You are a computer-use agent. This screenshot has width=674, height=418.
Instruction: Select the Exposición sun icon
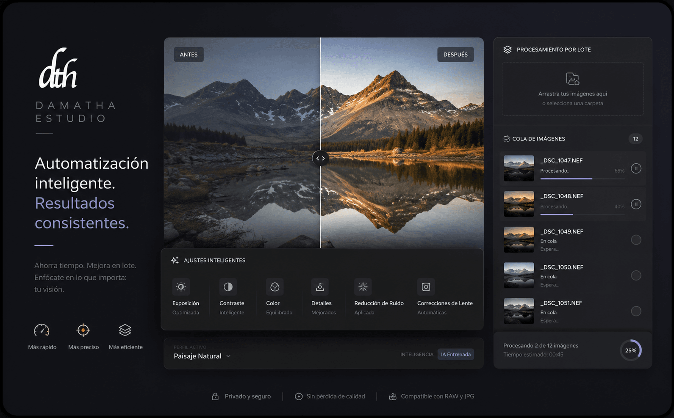coord(181,287)
